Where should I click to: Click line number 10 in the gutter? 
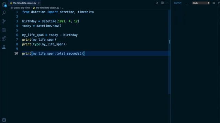click(x=16, y=53)
